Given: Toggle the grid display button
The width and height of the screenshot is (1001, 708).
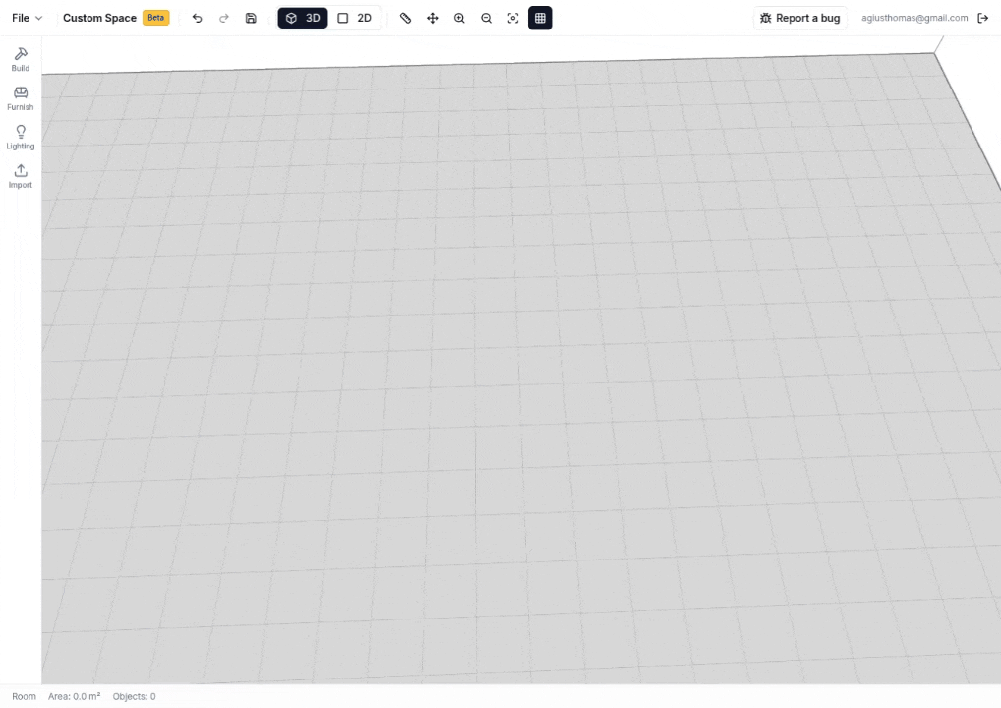Looking at the screenshot, I should click(x=540, y=18).
